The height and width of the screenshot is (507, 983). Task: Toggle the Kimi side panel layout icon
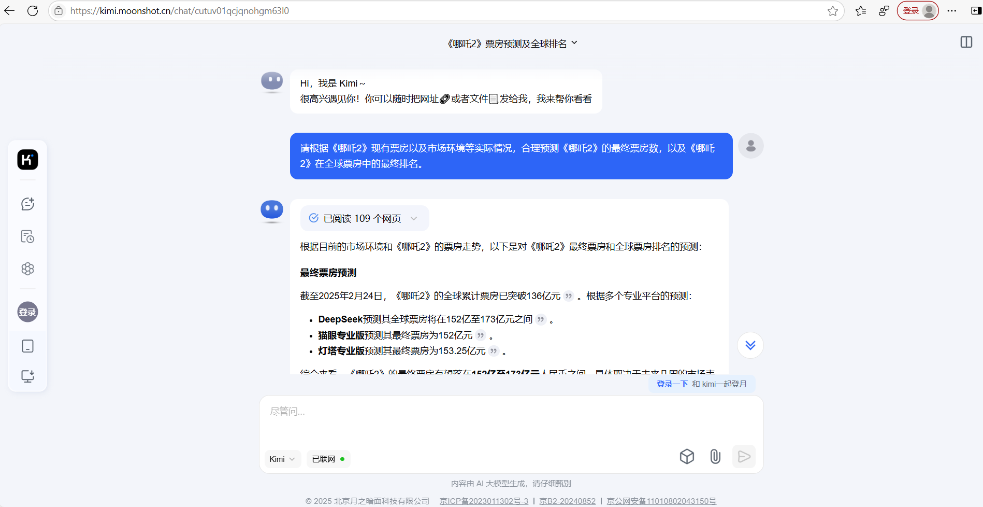click(966, 43)
